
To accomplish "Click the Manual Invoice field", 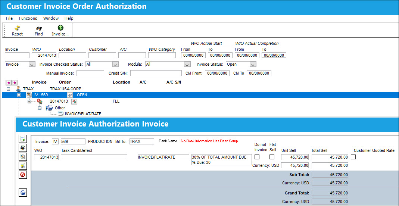I will click(90, 73).
